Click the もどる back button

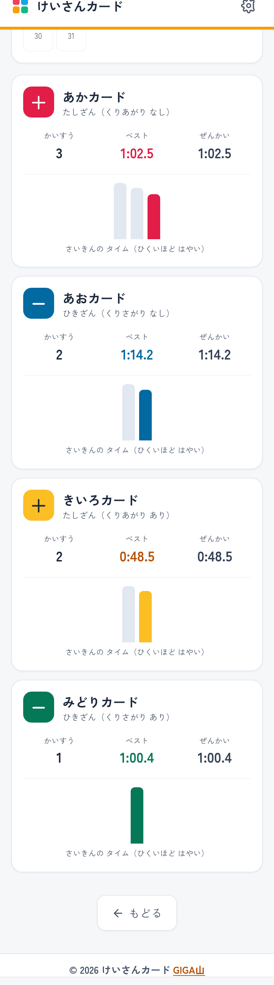137,913
